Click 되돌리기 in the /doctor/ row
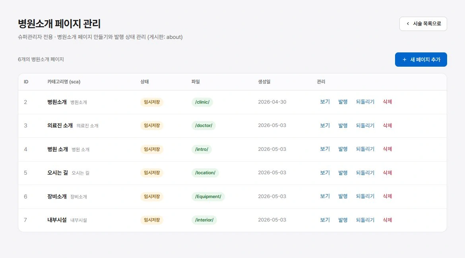 point(365,125)
